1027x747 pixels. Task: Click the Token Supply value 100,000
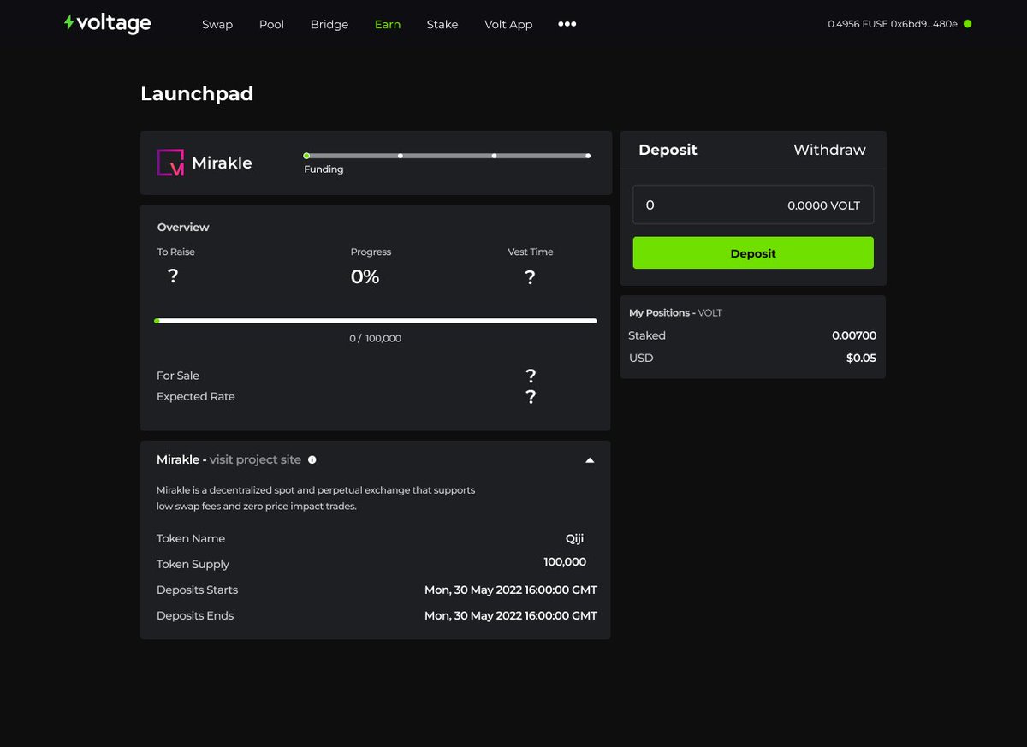[x=565, y=562]
